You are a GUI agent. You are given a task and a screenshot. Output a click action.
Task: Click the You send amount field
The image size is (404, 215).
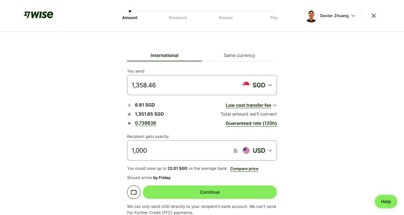pyautogui.click(x=181, y=85)
